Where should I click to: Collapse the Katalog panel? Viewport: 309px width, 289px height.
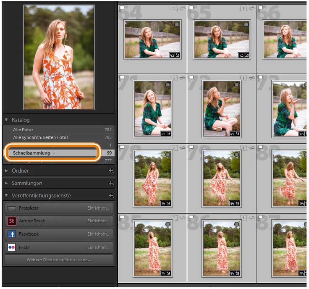pos(7,120)
